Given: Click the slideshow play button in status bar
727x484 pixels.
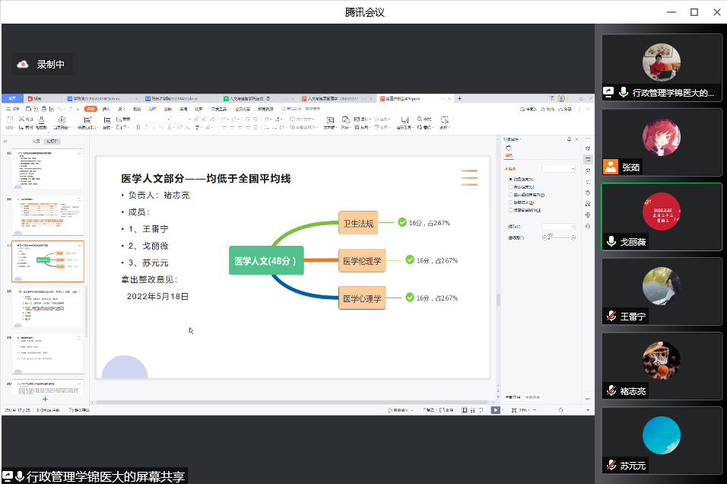Looking at the screenshot, I should (x=495, y=409).
